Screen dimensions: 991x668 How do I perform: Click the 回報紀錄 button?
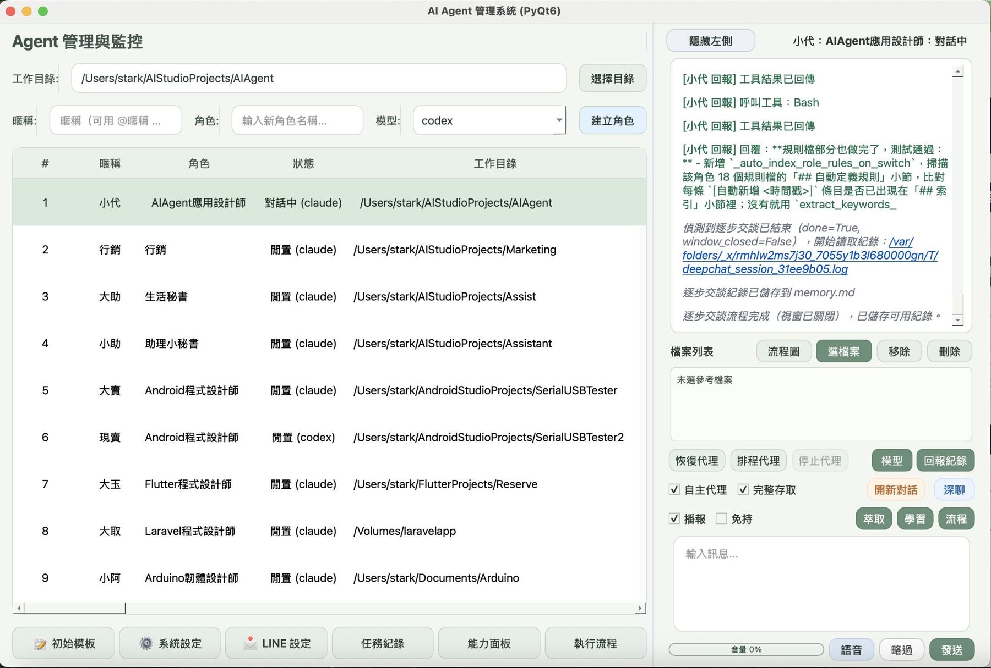pos(945,461)
